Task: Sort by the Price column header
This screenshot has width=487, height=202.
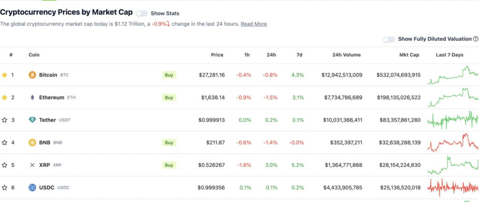Action: 217,55
